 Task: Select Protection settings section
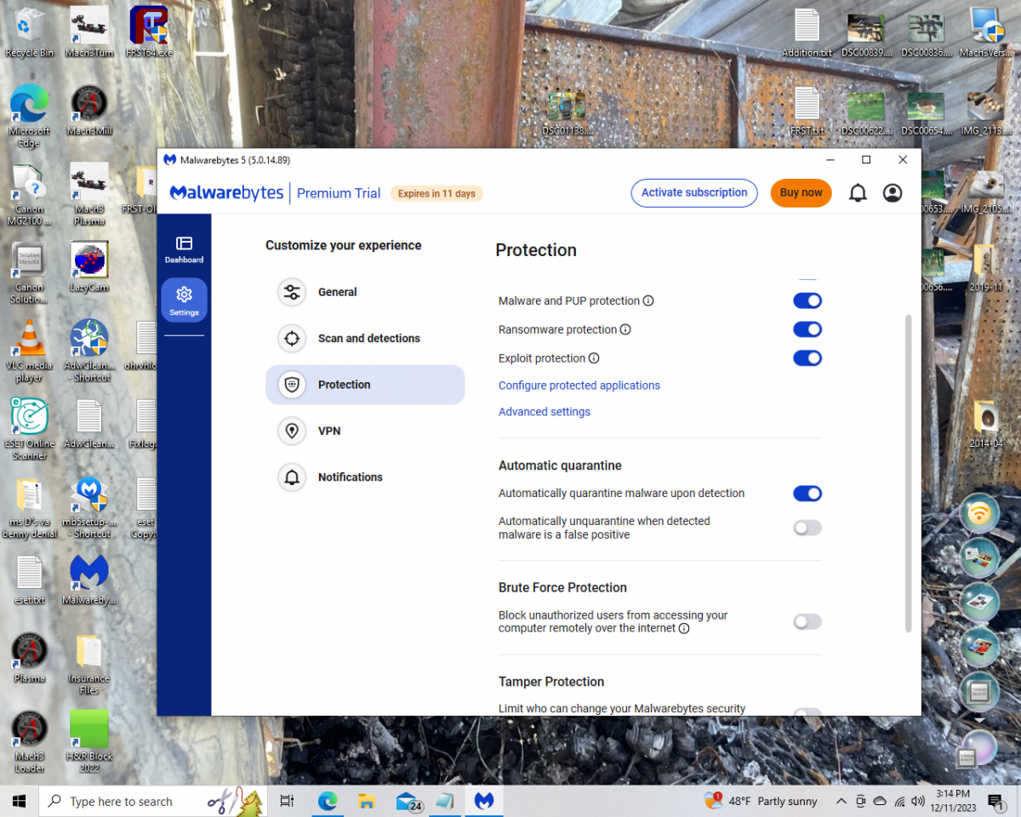pos(365,385)
